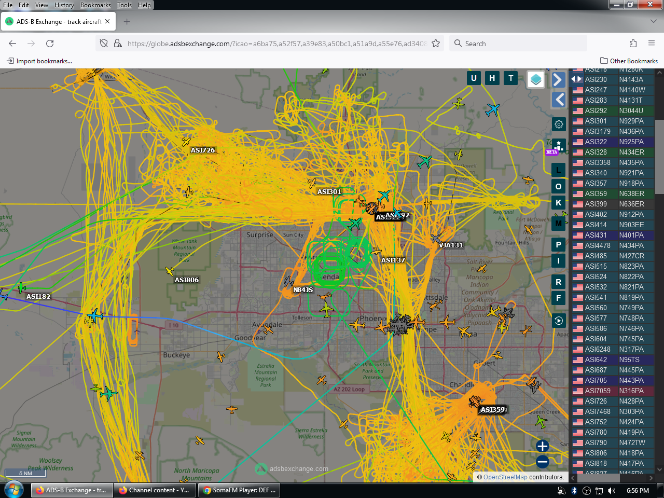This screenshot has width=664, height=498.
Task: Select ASI642 N95TS row in list
Action: pos(612,359)
